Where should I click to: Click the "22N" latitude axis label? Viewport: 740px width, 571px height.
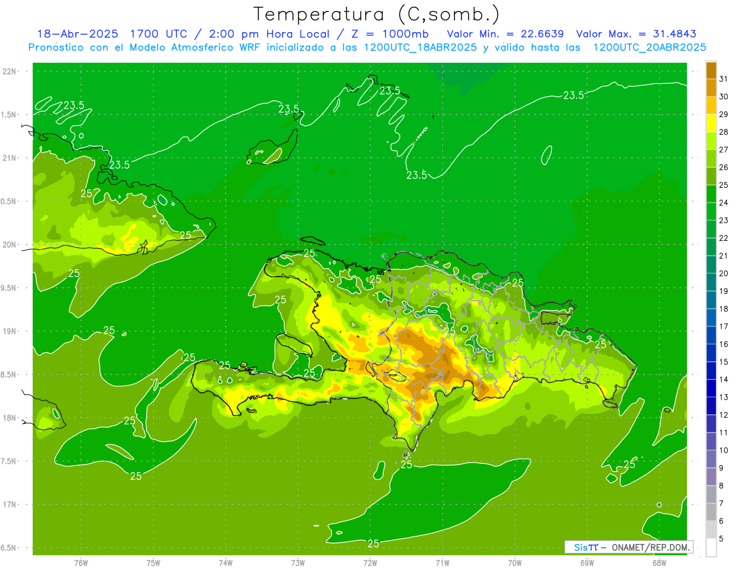point(10,71)
